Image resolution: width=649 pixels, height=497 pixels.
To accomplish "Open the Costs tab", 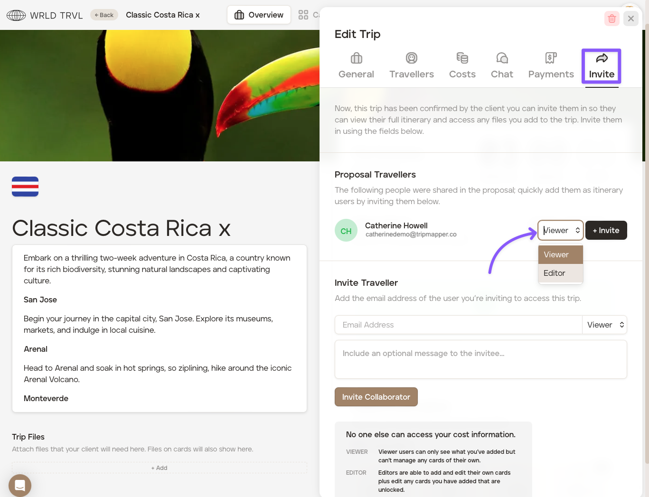I will (462, 66).
